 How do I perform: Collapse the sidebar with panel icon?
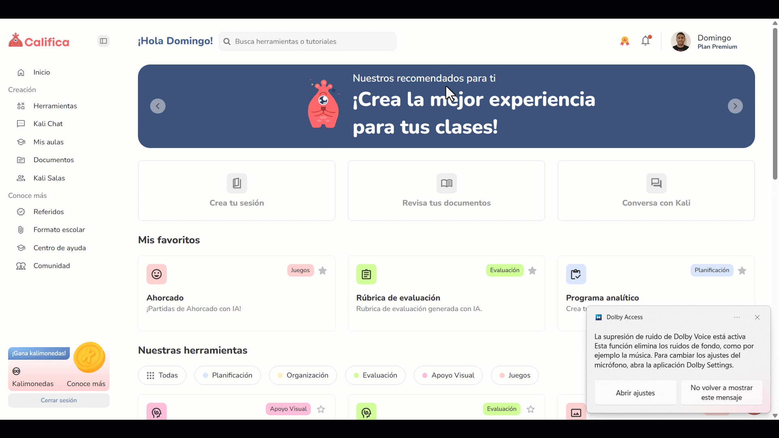tap(103, 41)
